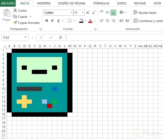Toggle underline S formatting

coord(58,21)
